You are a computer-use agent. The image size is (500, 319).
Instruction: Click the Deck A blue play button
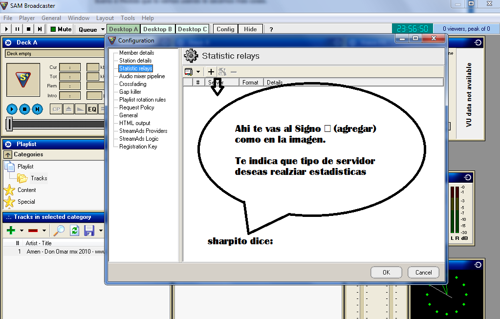point(12,109)
